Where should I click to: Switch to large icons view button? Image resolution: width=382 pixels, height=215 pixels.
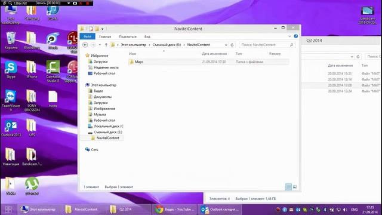[x=295, y=187]
